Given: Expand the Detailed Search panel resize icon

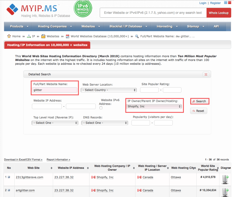Looking at the screenshot, I should click(206, 74).
